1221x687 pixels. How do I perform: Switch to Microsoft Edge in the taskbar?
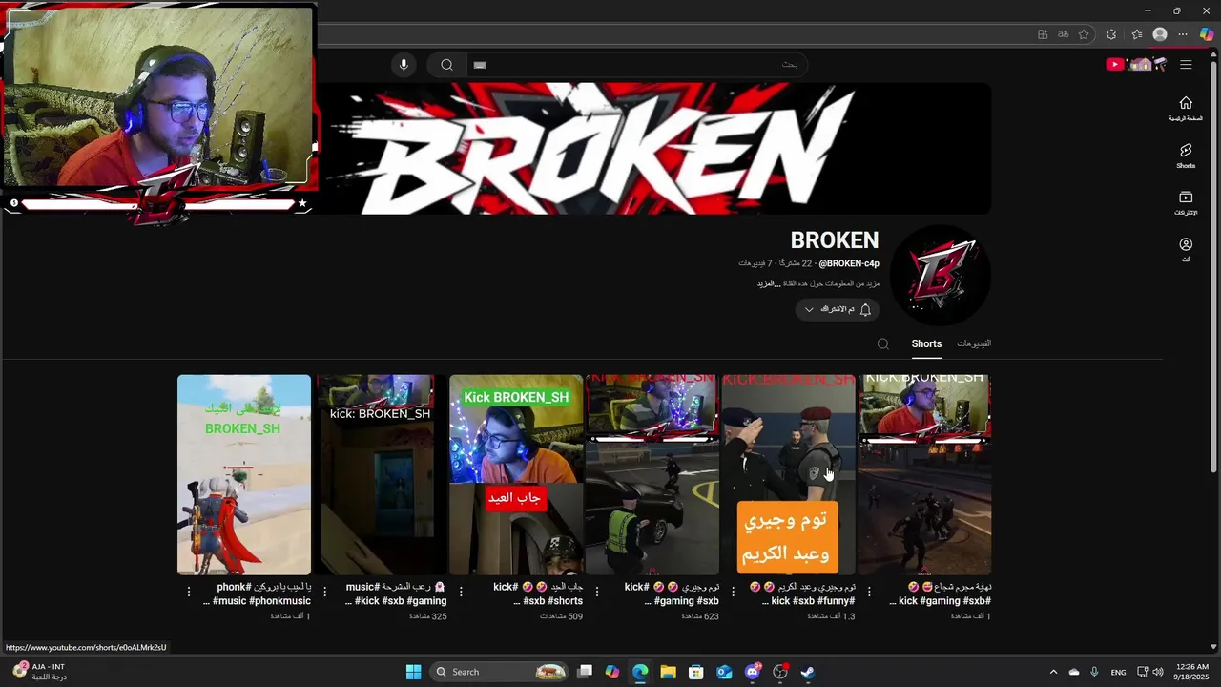(x=640, y=672)
